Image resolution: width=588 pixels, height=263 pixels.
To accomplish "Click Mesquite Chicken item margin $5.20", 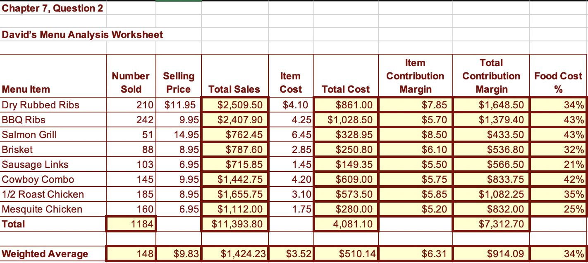I will 415,209.
